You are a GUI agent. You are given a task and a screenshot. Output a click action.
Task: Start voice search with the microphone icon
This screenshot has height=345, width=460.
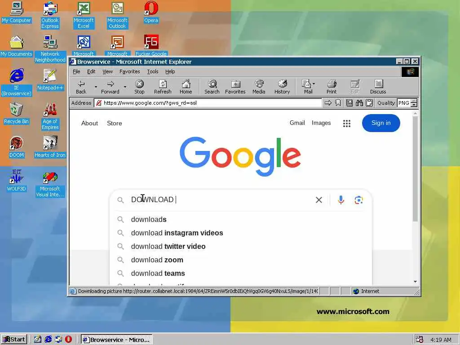[x=341, y=200]
